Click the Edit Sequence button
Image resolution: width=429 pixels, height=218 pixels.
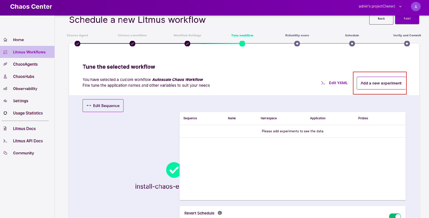[x=103, y=105]
